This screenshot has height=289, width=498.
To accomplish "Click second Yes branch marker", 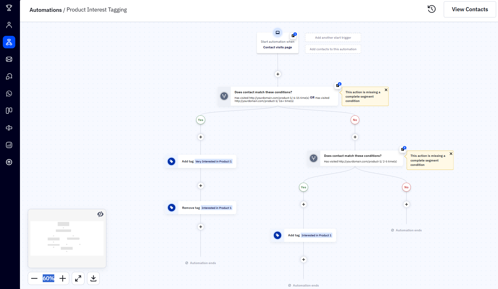I will (303, 187).
